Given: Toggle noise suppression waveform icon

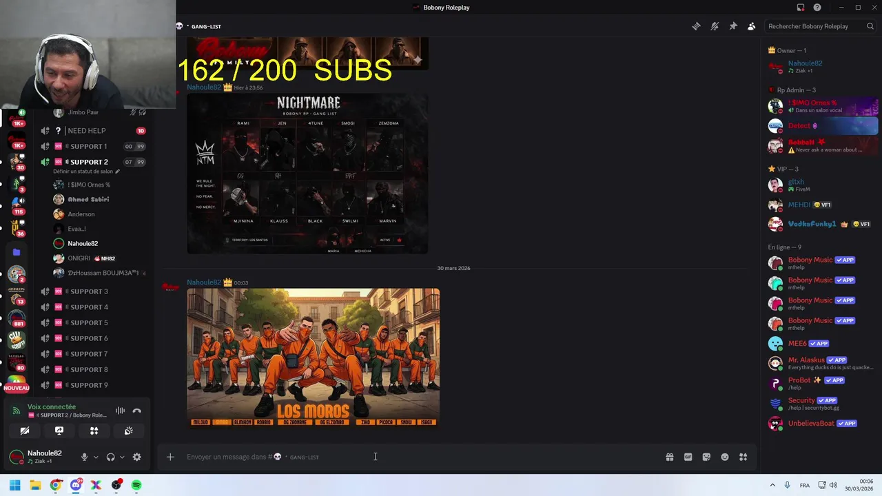Looking at the screenshot, I should (120, 411).
